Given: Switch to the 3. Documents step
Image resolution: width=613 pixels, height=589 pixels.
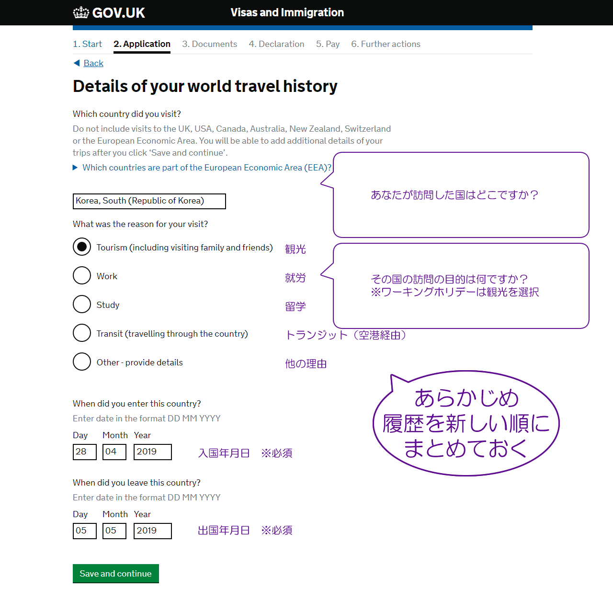Looking at the screenshot, I should click(x=209, y=44).
